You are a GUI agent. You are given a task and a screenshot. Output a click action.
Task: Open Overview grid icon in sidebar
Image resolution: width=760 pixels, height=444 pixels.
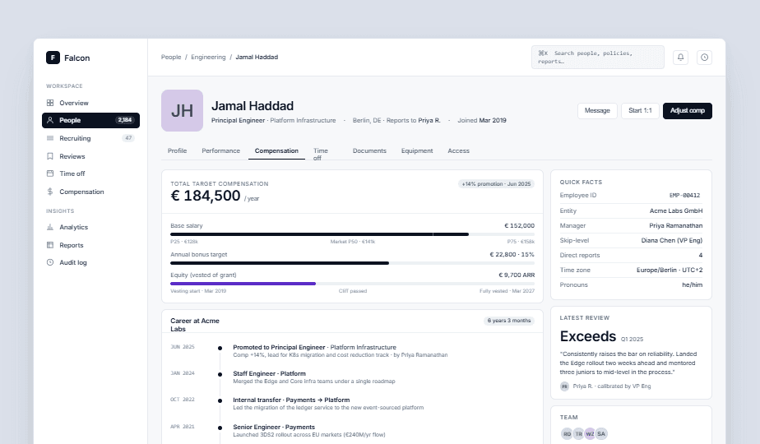pos(50,103)
